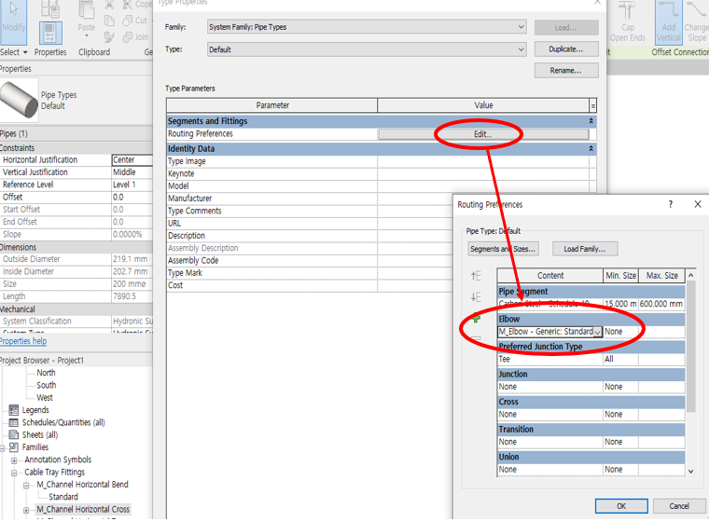Click the pipe type preview thumbnail
This screenshot has height=521, width=709.
click(x=19, y=100)
